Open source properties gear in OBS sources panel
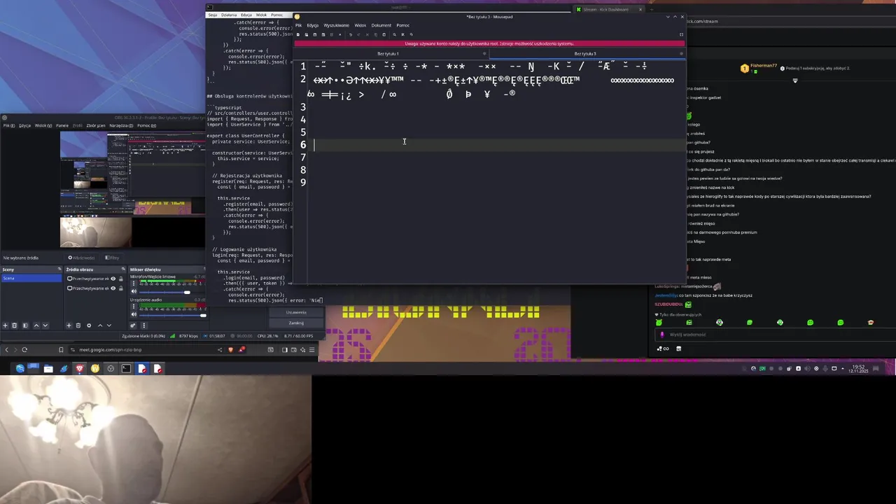 tap(89, 325)
